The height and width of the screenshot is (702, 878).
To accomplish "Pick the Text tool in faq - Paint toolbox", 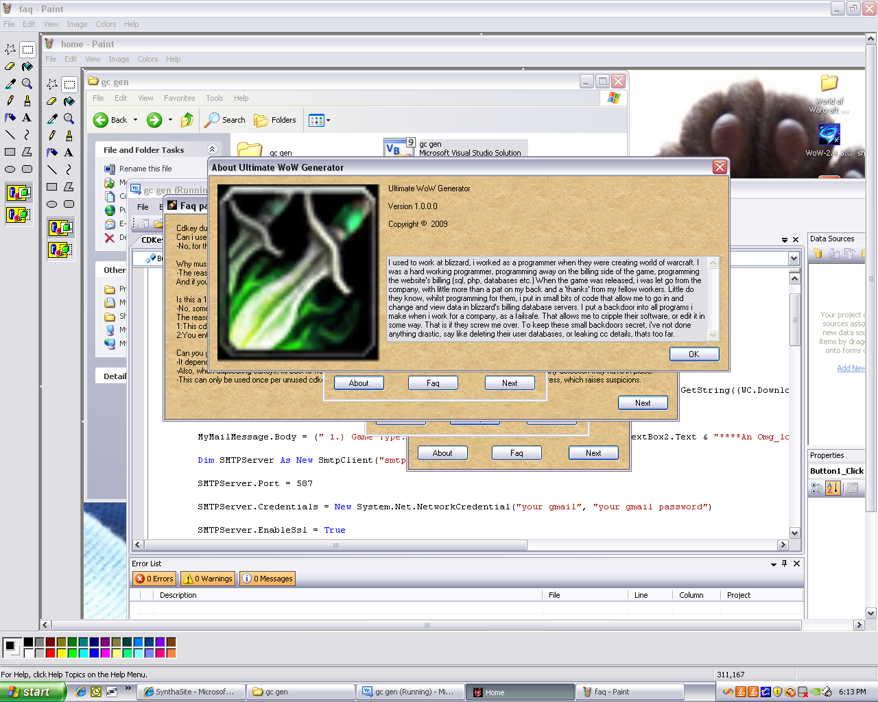I will point(27,118).
